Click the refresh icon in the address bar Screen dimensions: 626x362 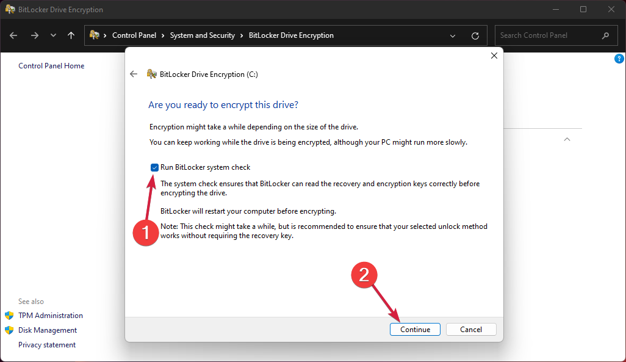coord(475,35)
